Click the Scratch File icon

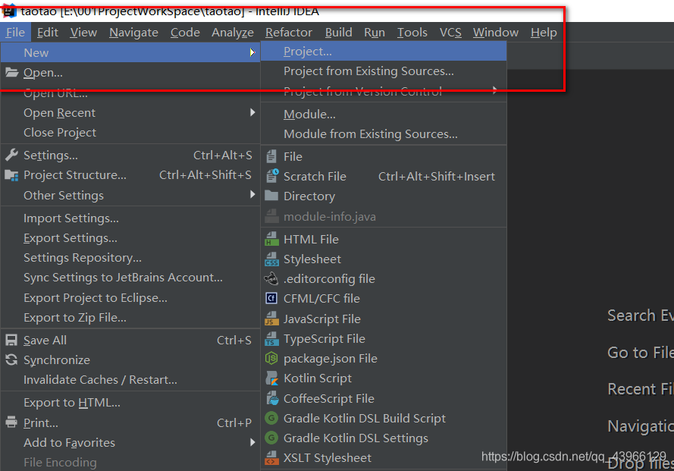tap(271, 176)
